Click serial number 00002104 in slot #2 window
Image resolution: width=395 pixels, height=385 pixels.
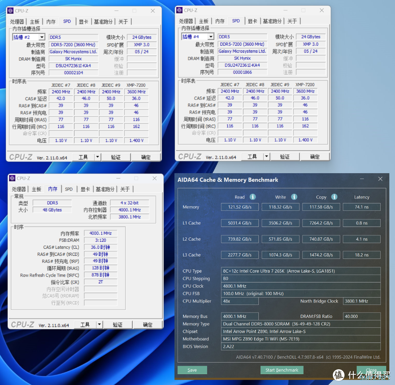point(73,72)
